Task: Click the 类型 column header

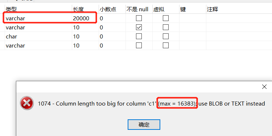Action: [38, 9]
